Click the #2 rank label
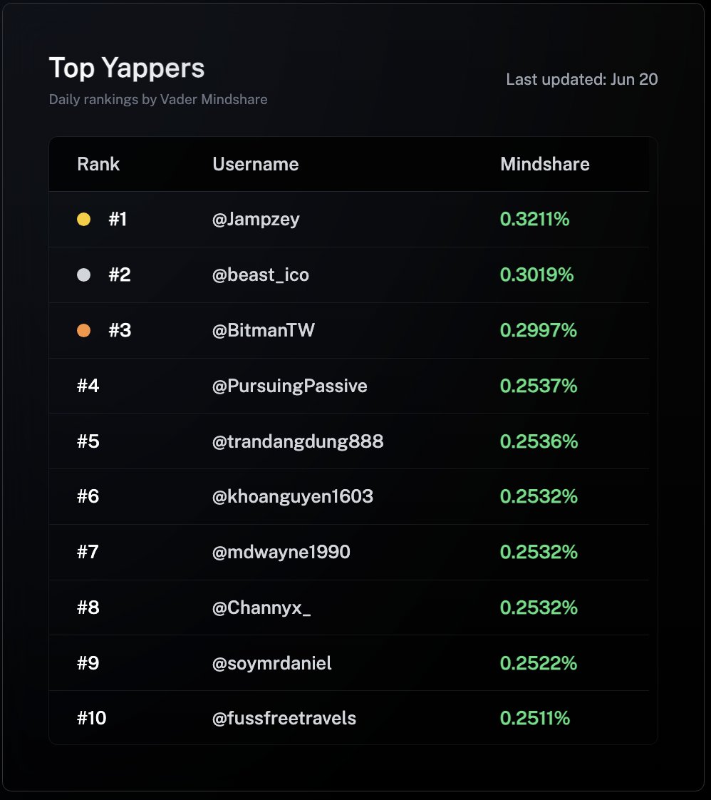711x800 pixels. click(x=119, y=275)
